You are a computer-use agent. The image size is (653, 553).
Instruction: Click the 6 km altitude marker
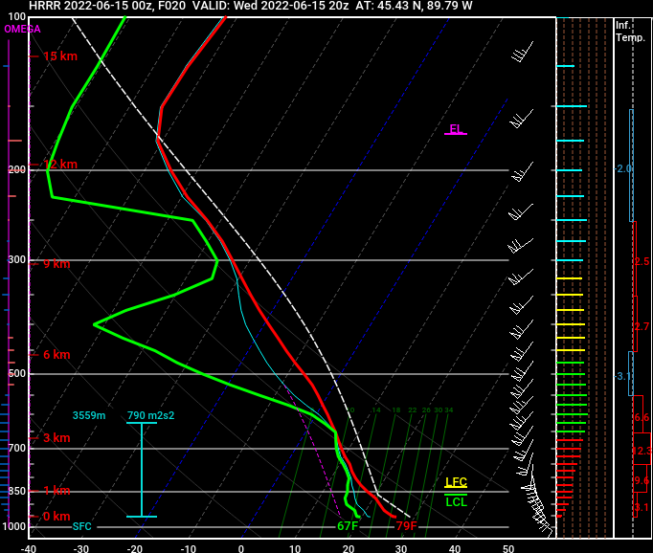pyautogui.click(x=56, y=355)
